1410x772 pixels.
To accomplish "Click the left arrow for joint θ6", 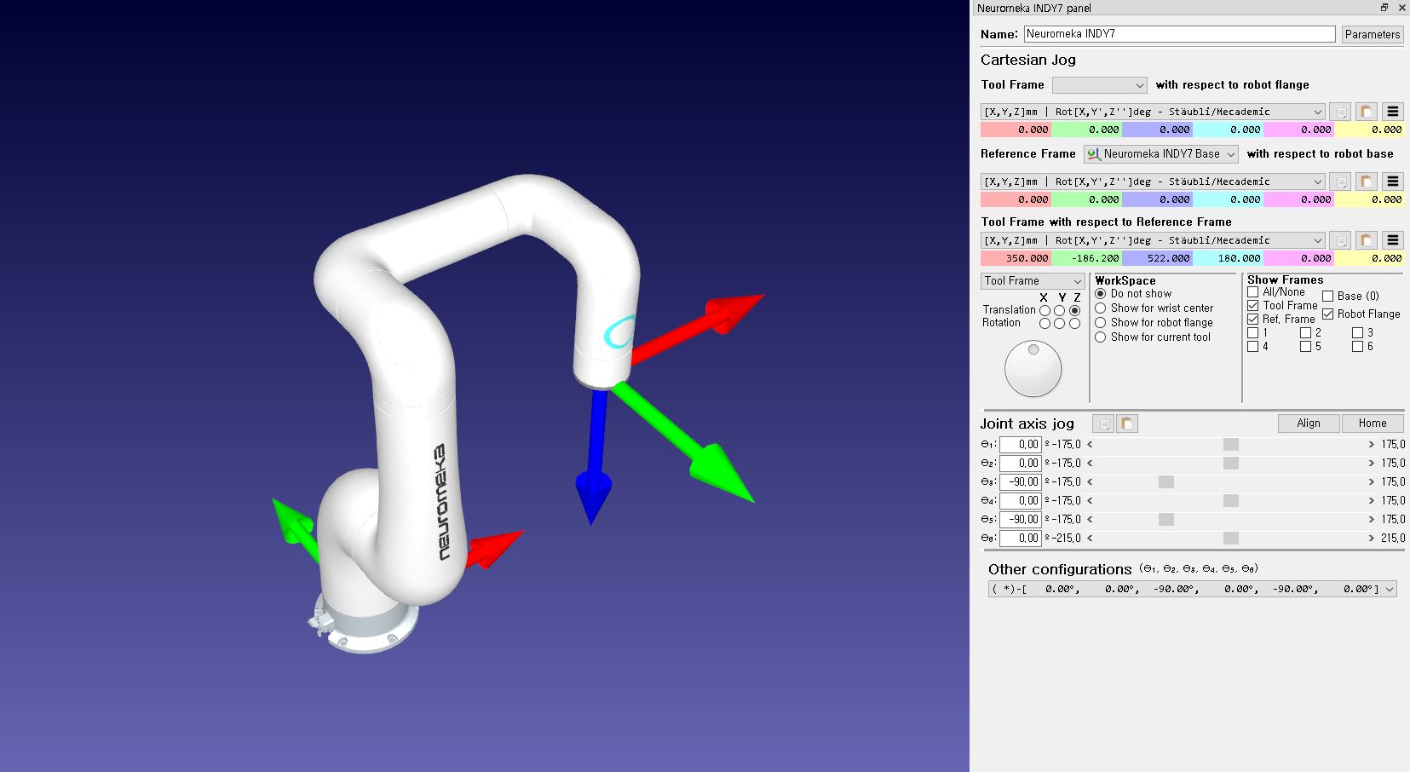I will (1090, 539).
